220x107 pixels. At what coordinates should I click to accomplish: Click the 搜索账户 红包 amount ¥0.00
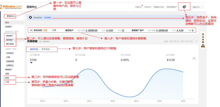tap(109, 30)
